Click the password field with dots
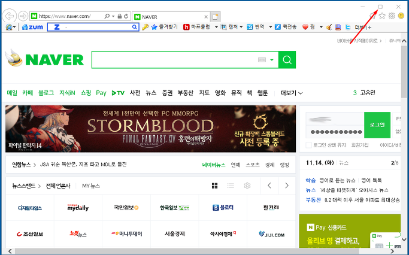The width and height of the screenshot is (409, 255). (335, 132)
